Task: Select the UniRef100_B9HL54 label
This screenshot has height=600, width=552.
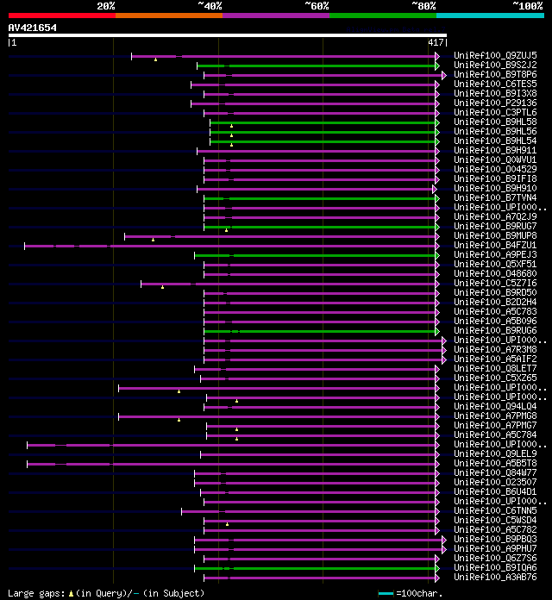Action: coord(495,141)
